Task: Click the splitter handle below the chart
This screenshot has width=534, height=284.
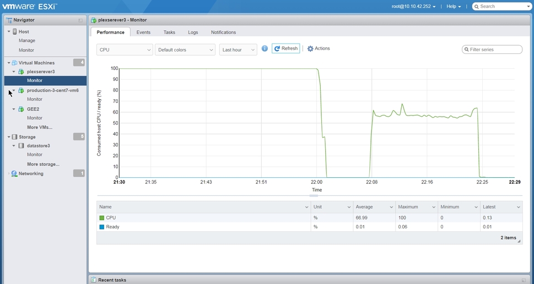Action: tap(314, 195)
